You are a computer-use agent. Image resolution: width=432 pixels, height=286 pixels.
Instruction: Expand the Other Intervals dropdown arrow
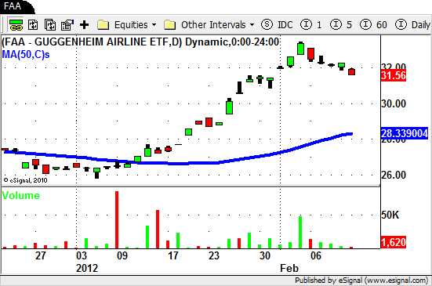click(252, 25)
